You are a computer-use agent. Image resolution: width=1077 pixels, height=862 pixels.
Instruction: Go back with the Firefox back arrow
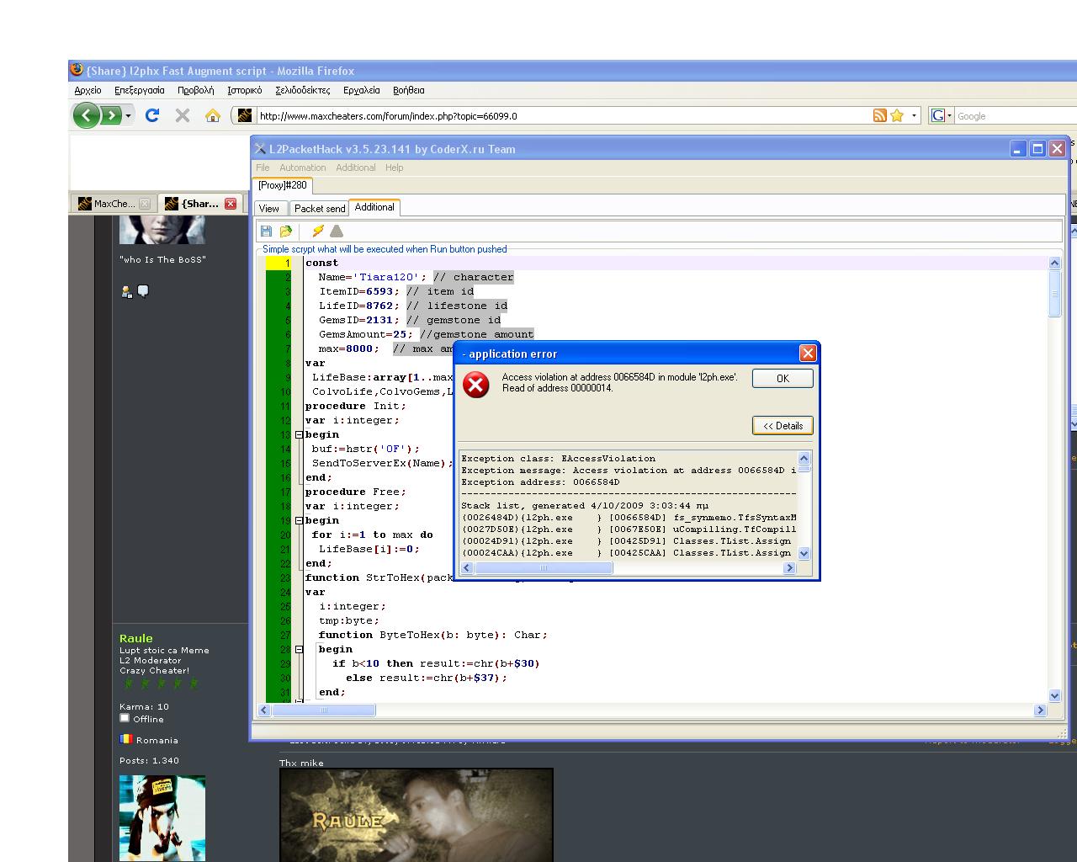pyautogui.click(x=86, y=115)
